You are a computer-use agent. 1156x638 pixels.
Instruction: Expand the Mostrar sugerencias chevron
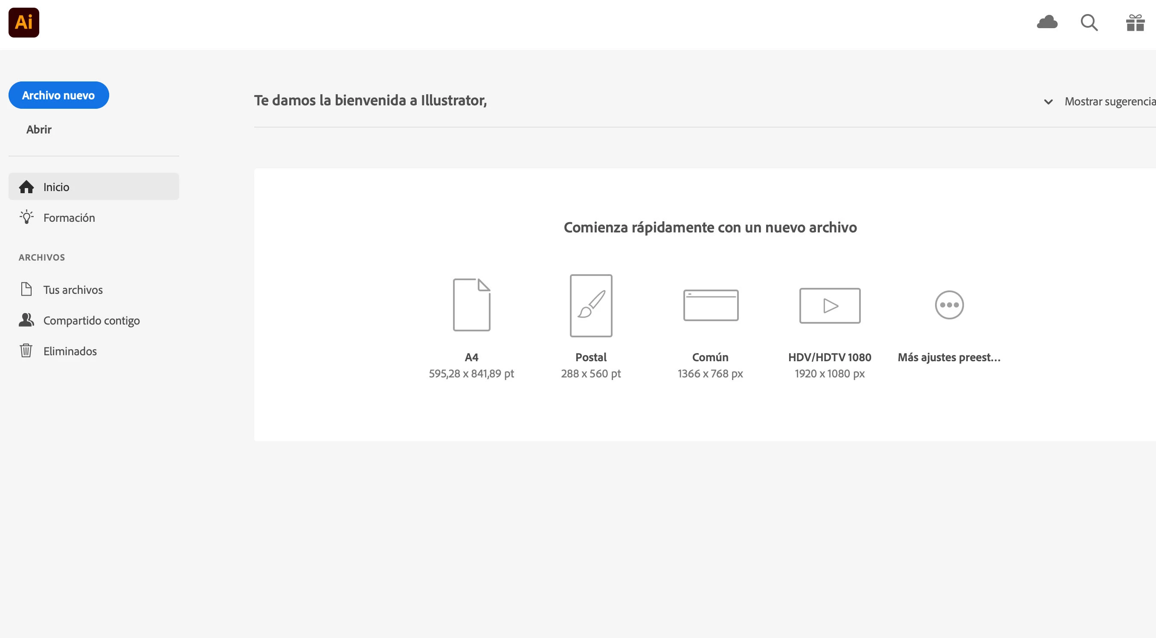click(1049, 102)
